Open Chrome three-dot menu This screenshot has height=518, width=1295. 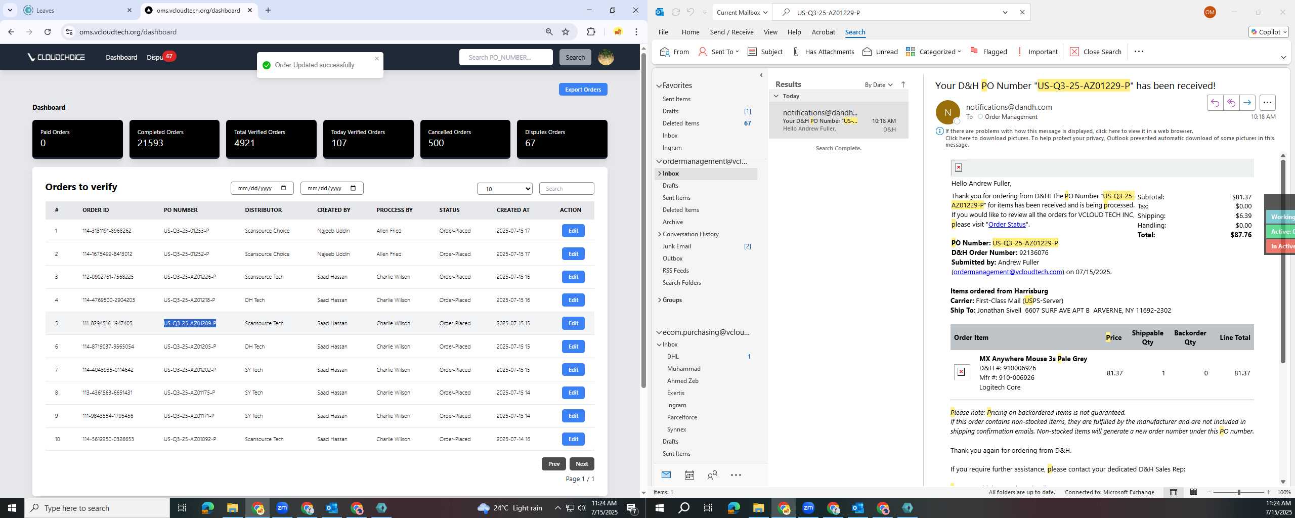(636, 32)
